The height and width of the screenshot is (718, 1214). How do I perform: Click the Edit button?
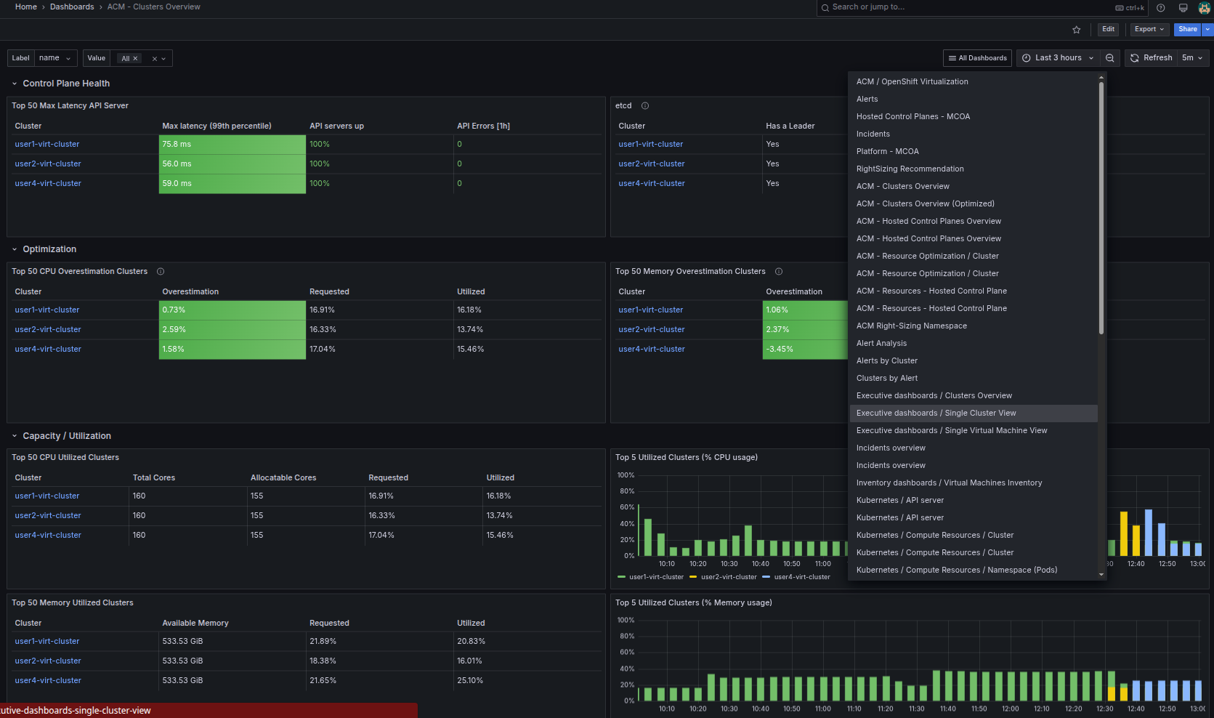(x=1108, y=30)
